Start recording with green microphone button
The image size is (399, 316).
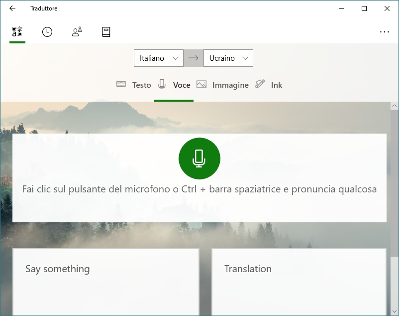click(199, 158)
